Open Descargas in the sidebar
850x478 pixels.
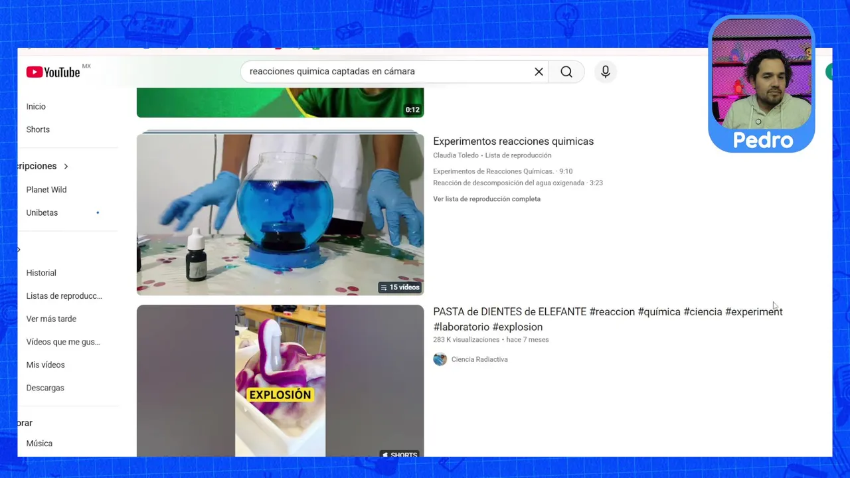pos(45,388)
